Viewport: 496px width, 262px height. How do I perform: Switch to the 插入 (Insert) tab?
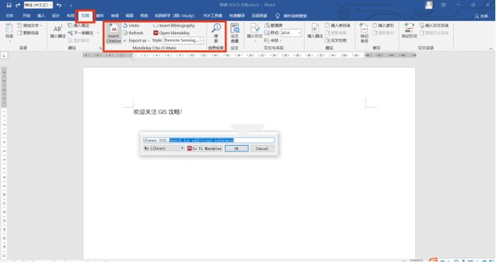click(x=41, y=16)
